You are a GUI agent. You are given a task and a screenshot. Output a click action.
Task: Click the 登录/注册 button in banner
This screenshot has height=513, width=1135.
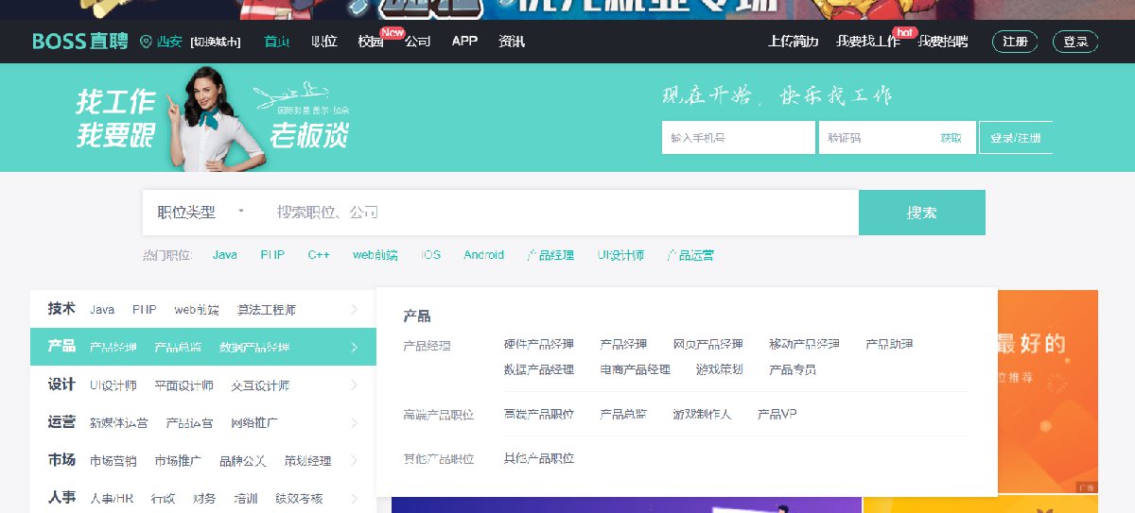[1015, 138]
